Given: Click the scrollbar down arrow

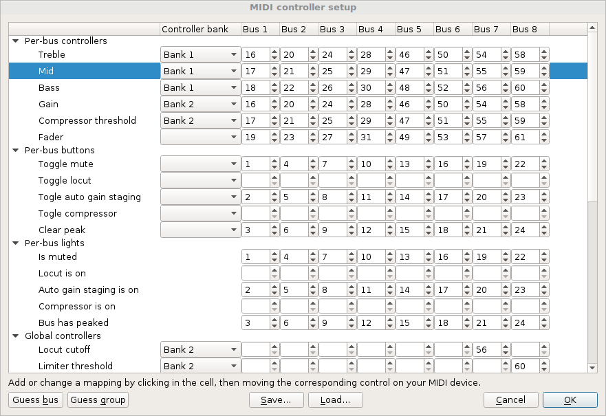Looking at the screenshot, I should [592, 368].
